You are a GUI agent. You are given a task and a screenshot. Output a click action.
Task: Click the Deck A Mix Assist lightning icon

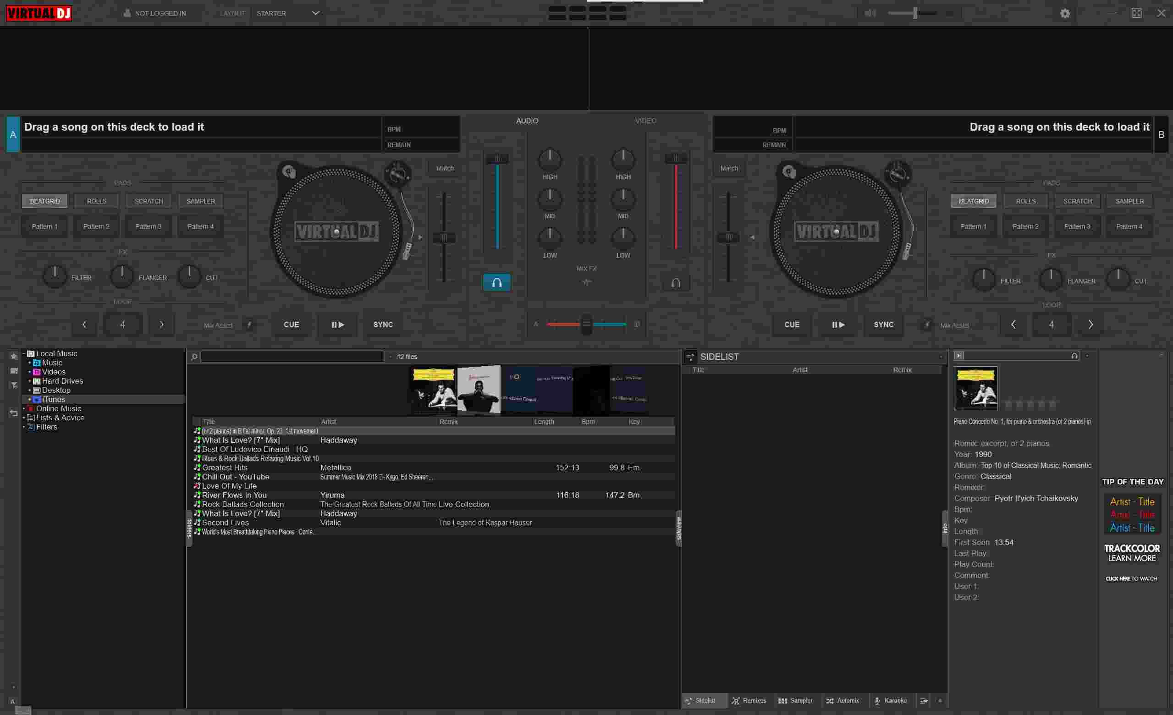tap(249, 324)
